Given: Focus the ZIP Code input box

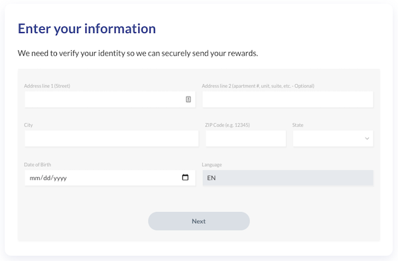Looking at the screenshot, I should (x=245, y=138).
